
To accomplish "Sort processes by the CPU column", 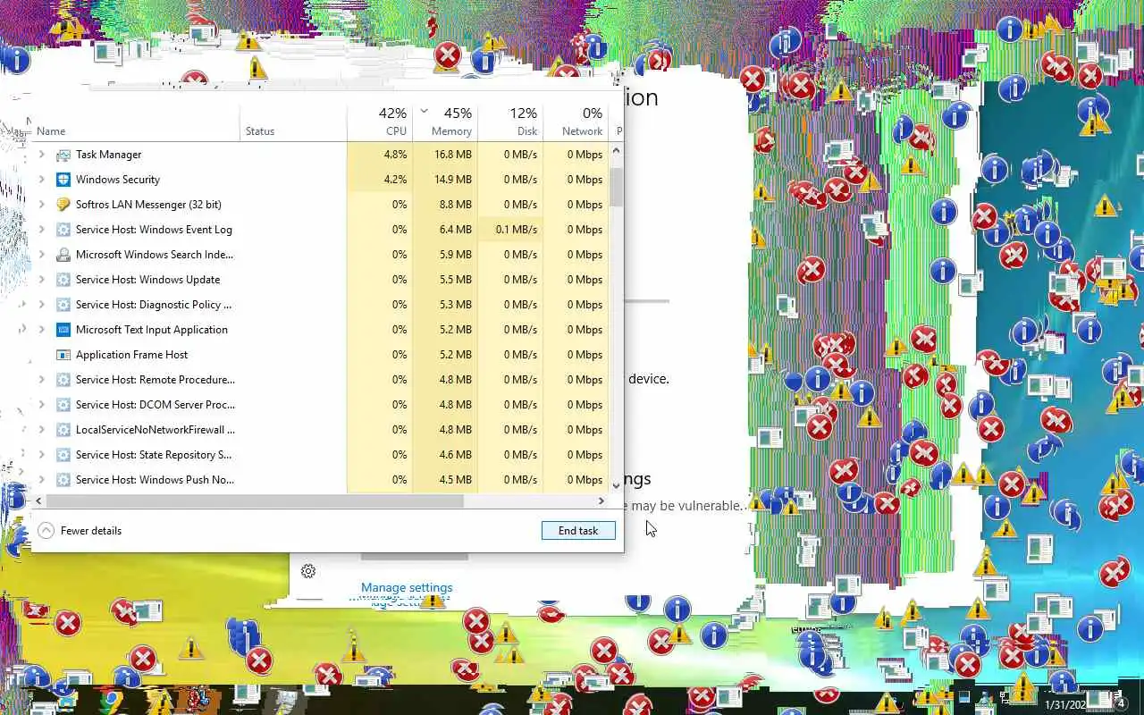I will tap(380, 122).
